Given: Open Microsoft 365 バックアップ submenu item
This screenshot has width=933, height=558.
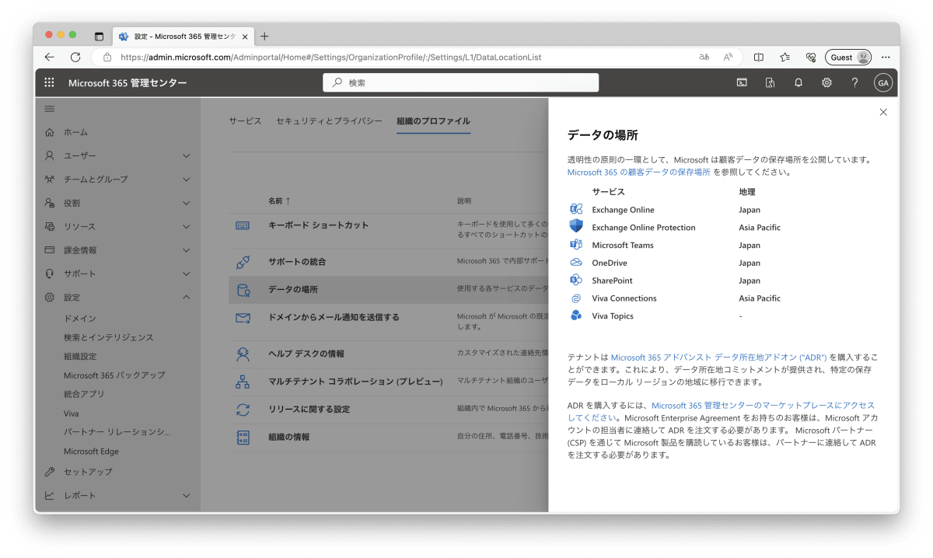Looking at the screenshot, I should click(114, 375).
